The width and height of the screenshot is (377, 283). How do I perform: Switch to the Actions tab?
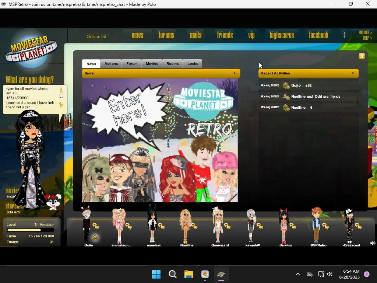[x=111, y=64]
